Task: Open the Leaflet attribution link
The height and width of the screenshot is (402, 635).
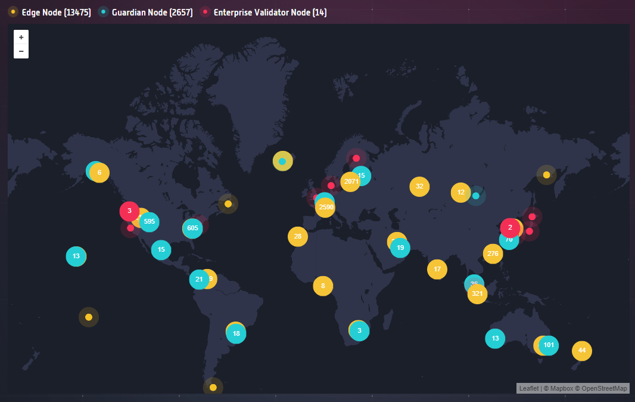Action: pos(528,388)
